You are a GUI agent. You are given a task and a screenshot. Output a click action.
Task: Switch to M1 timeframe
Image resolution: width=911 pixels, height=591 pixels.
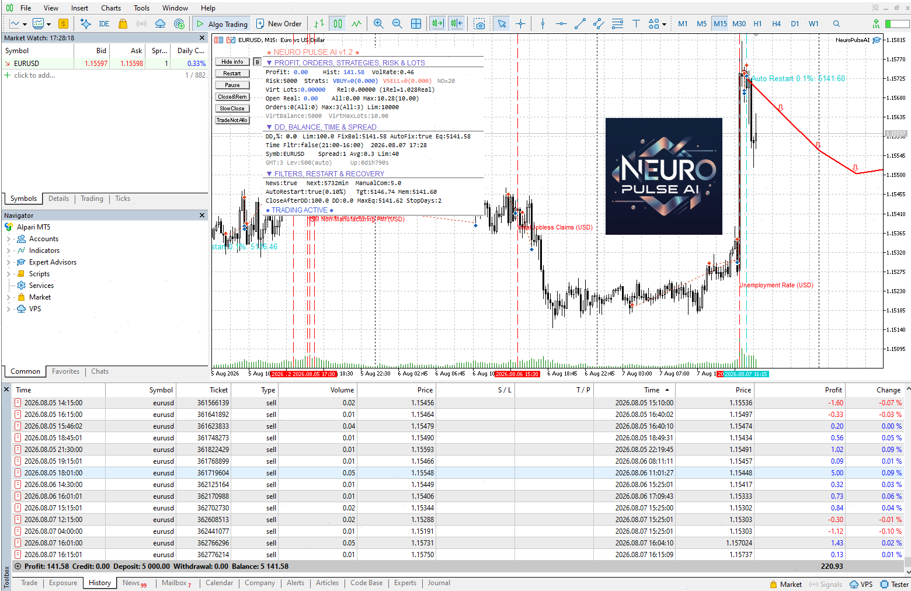tap(683, 24)
